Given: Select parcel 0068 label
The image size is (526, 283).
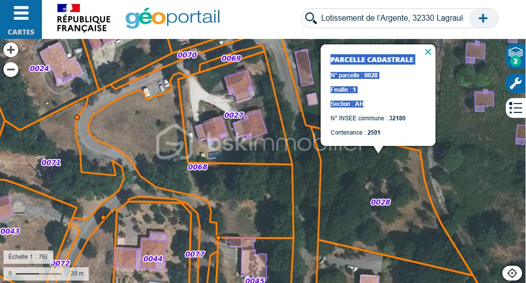Looking at the screenshot, I should 198,167.
